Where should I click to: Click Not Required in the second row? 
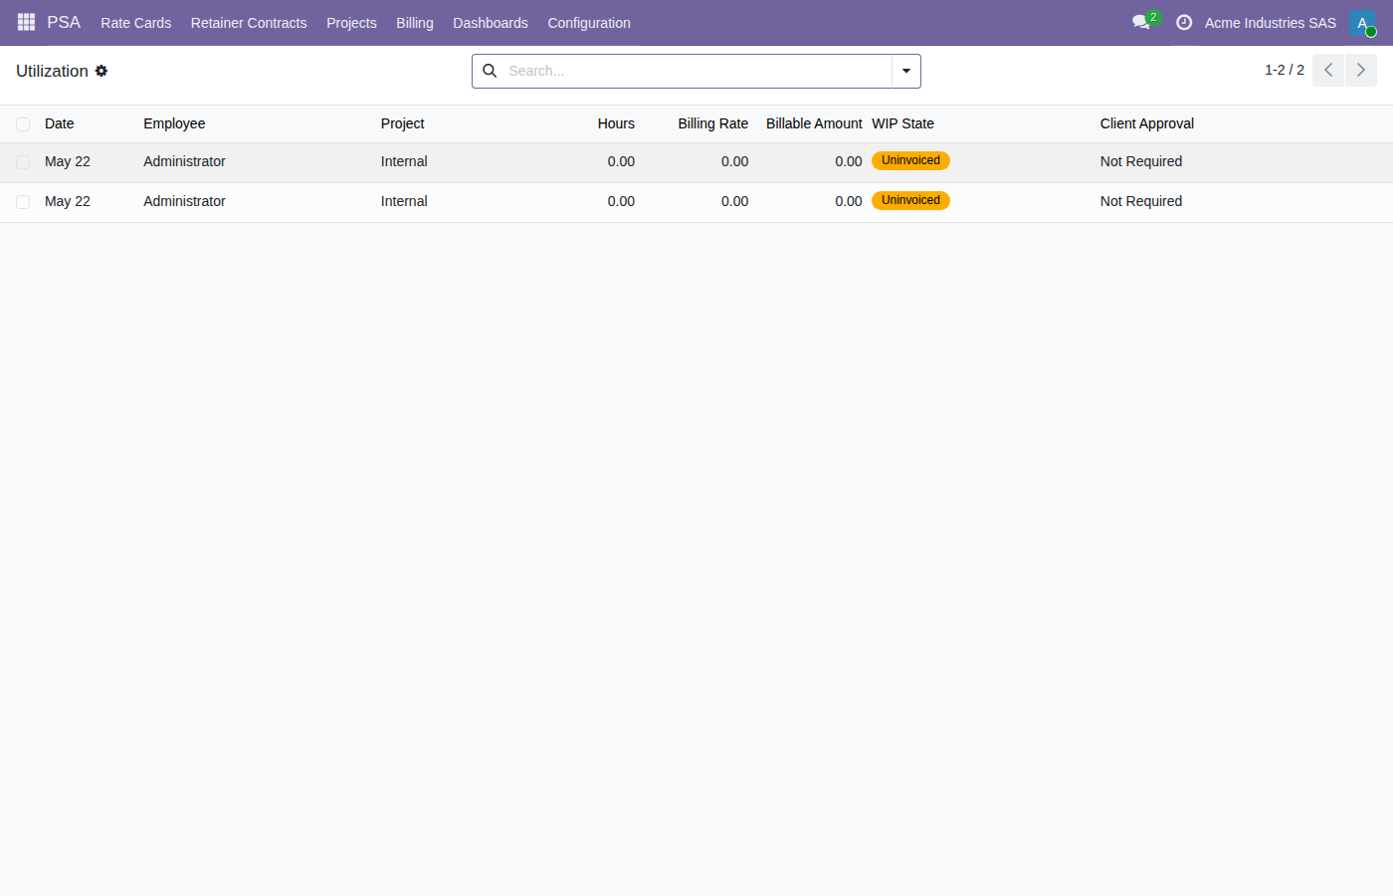(x=1141, y=201)
